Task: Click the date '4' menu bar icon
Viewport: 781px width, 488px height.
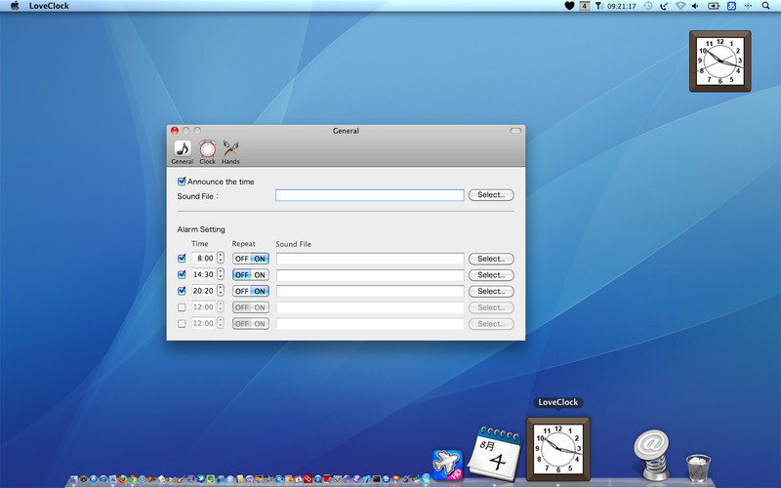Action: coord(584,6)
